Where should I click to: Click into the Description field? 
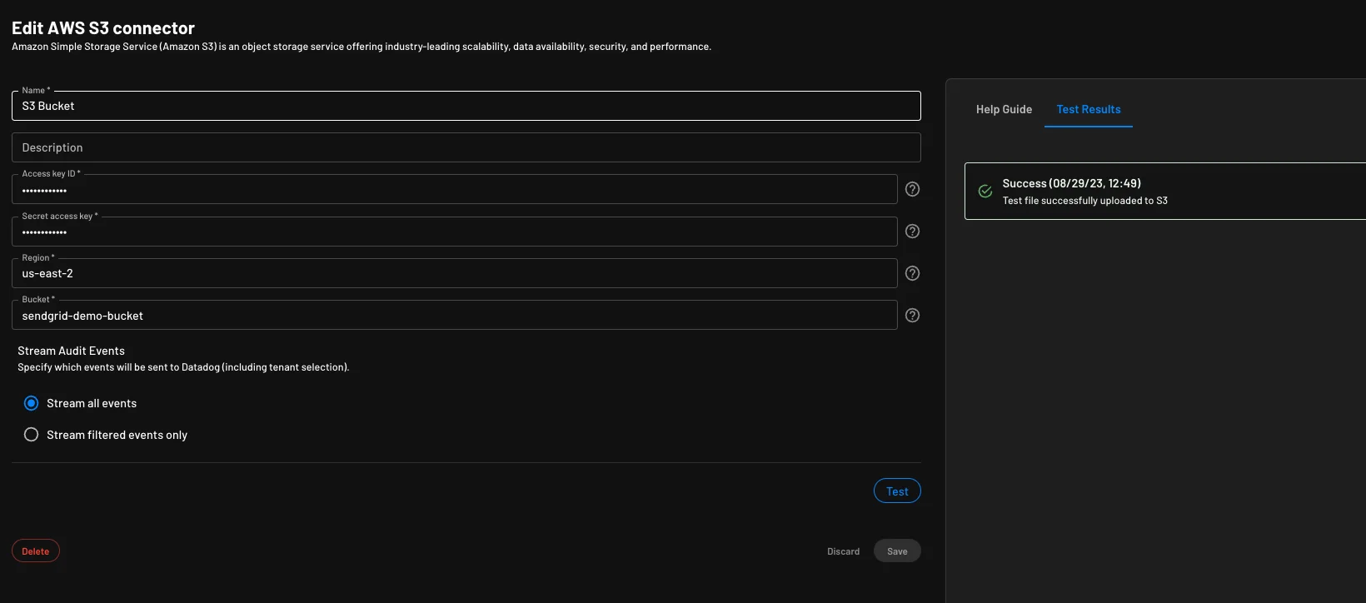pos(466,147)
